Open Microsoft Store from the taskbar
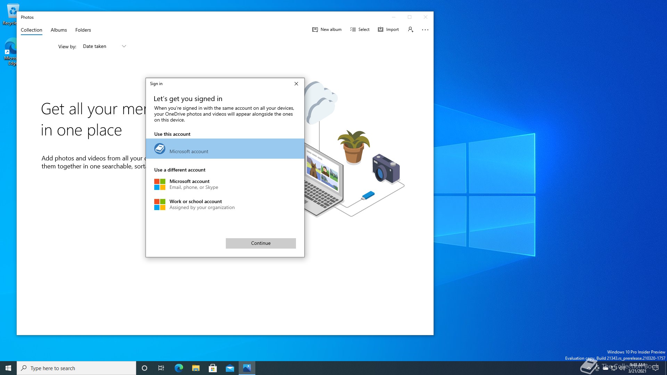The height and width of the screenshot is (375, 667). (213, 368)
